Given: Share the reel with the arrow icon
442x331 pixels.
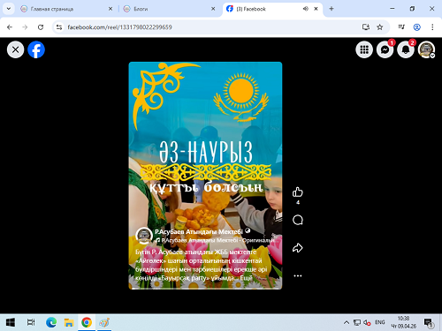Looking at the screenshot, I should coord(298,248).
